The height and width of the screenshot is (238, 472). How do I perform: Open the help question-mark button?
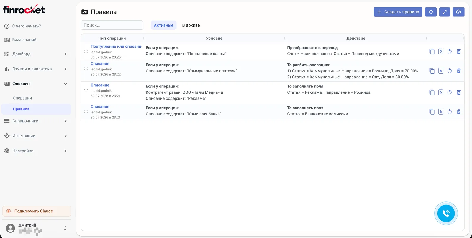[x=458, y=12]
